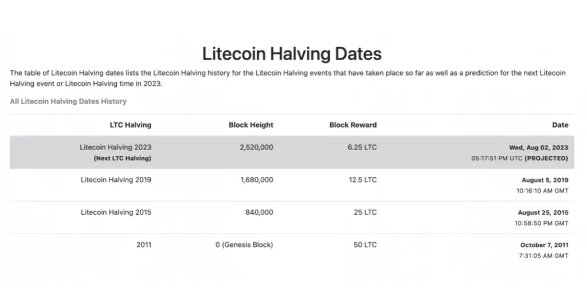This screenshot has height=307, width=587.
Task: Click the LTC Halving column header
Action: (131, 125)
